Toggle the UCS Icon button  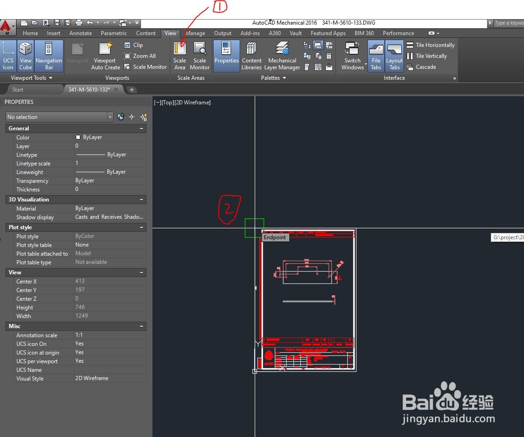8,56
